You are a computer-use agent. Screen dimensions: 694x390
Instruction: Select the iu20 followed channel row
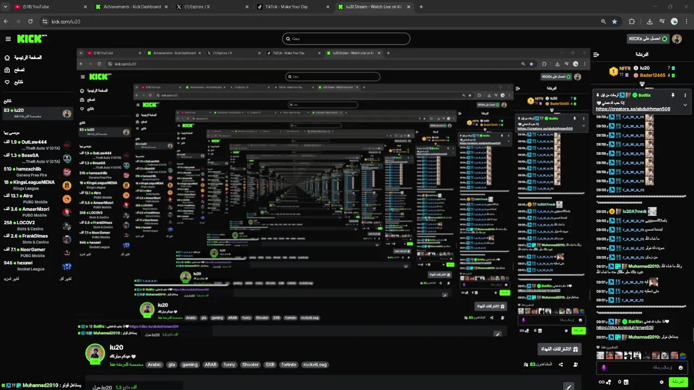(37, 113)
